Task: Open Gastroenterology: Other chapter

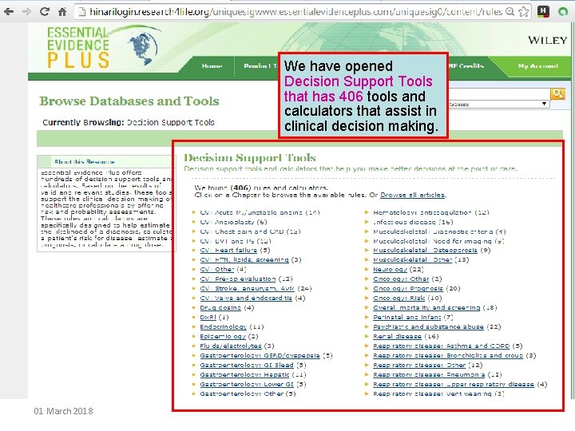Action: pos(242,393)
